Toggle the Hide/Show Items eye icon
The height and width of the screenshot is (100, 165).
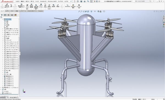click(95, 11)
